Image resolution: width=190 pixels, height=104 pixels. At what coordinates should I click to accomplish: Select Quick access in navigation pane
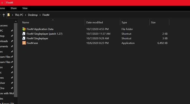point(4,26)
